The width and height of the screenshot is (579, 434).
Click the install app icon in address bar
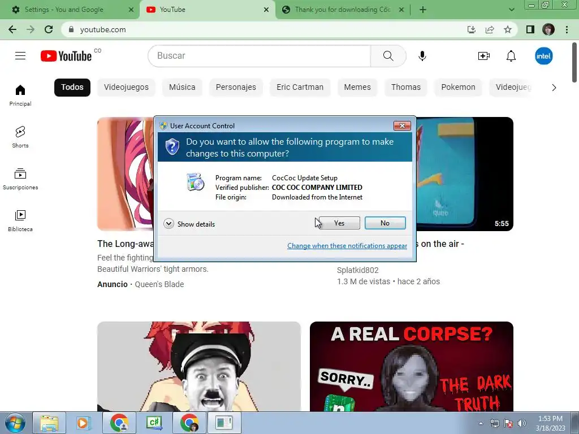[x=472, y=29]
